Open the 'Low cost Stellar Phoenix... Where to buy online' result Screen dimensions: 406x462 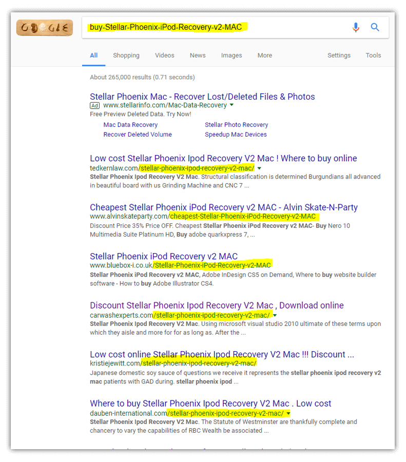pyautogui.click(x=223, y=158)
